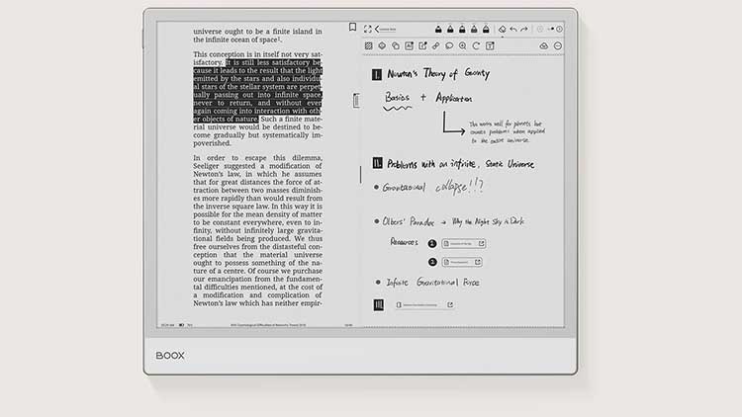The width and height of the screenshot is (742, 417).
Task: Open the layers tool in second toolbar row
Action: (x=396, y=45)
